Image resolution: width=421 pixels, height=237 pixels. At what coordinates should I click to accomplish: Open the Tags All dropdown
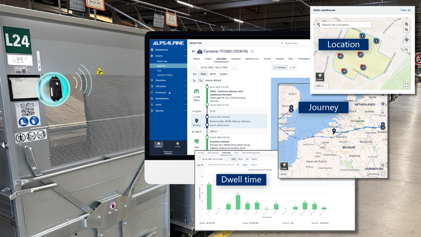(201, 165)
